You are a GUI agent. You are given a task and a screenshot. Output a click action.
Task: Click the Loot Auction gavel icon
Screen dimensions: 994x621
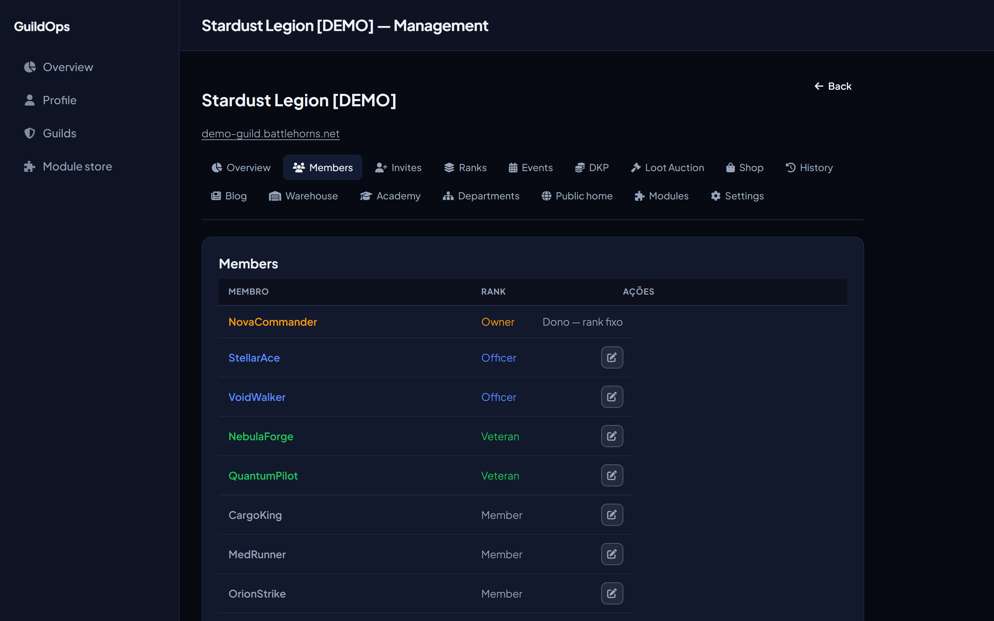point(636,168)
